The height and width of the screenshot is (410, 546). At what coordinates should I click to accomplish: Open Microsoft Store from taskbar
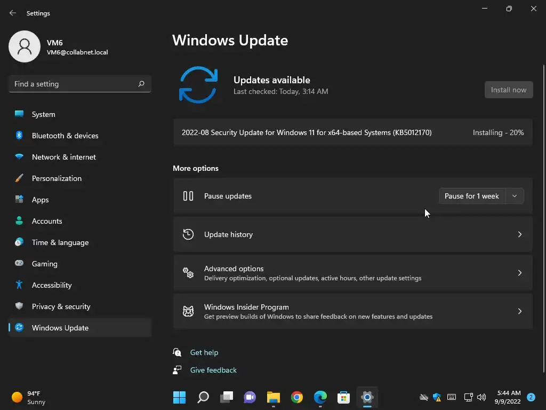pos(343,397)
